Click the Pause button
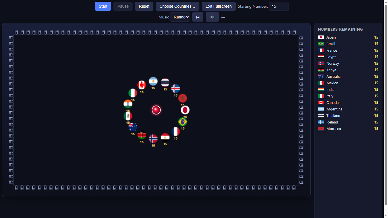The height and width of the screenshot is (218, 388). (123, 6)
